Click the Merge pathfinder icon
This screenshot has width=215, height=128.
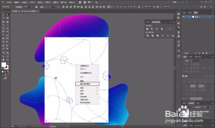(158, 36)
